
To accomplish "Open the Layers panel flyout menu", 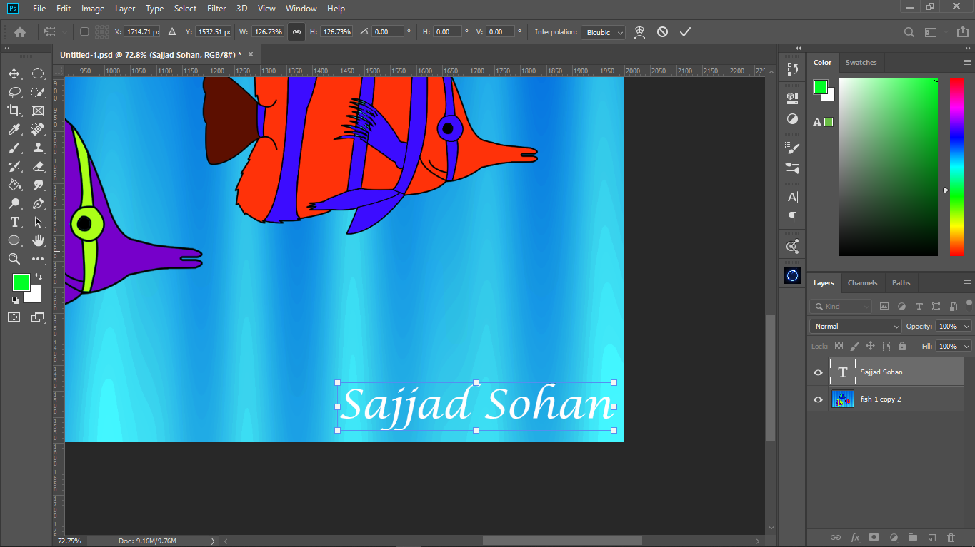I will pyautogui.click(x=966, y=283).
